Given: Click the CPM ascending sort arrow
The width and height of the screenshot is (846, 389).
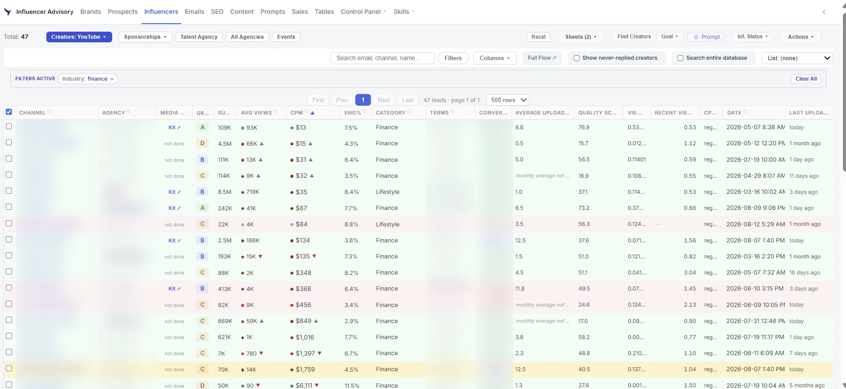Looking at the screenshot, I should click(x=313, y=113).
